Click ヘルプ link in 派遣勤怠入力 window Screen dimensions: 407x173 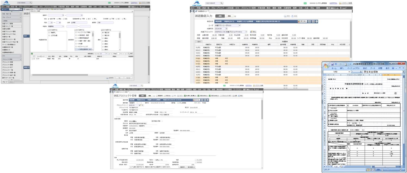344,8
